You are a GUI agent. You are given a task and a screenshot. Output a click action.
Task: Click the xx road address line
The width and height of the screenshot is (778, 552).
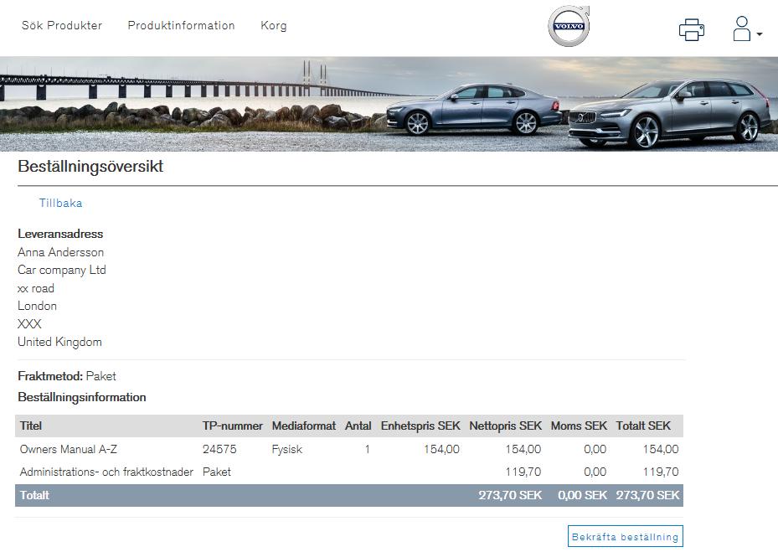(x=36, y=288)
